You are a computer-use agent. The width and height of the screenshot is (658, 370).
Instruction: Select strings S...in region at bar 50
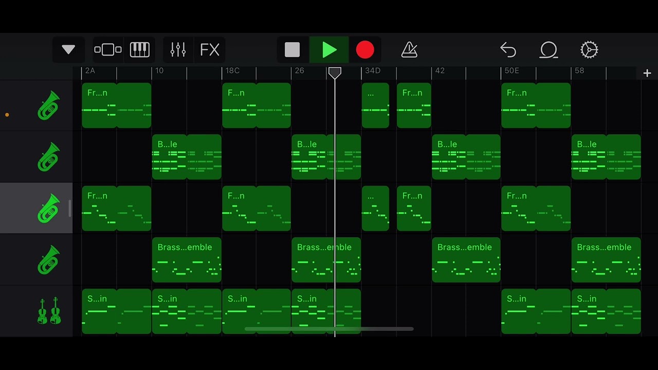[536, 311]
